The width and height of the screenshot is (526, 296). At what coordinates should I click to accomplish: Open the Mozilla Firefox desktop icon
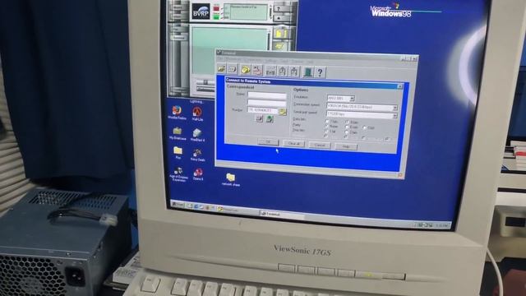pos(177,113)
